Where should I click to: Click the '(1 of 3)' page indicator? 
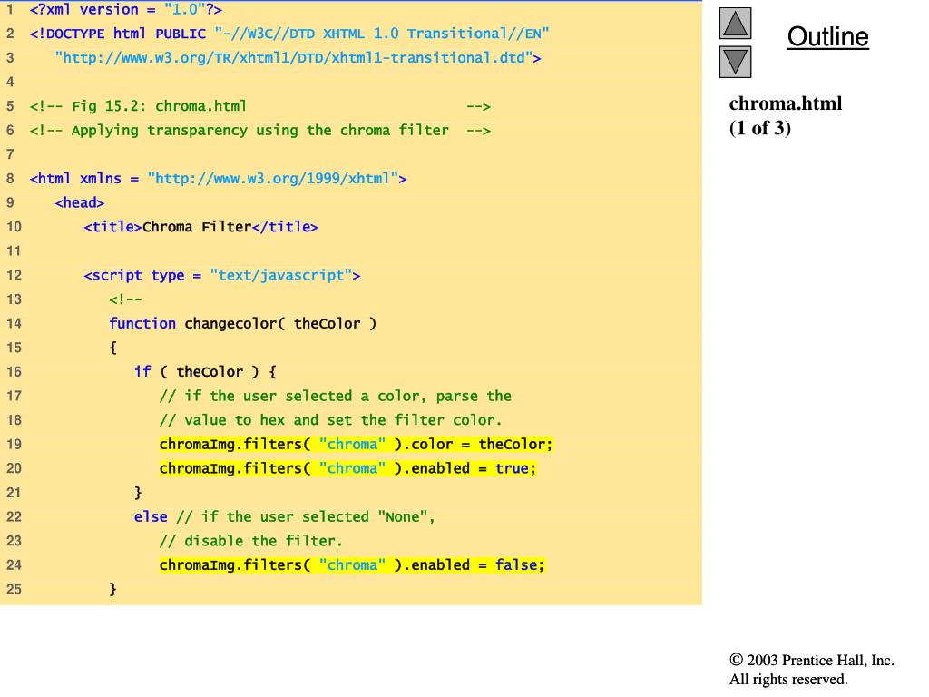(x=760, y=127)
